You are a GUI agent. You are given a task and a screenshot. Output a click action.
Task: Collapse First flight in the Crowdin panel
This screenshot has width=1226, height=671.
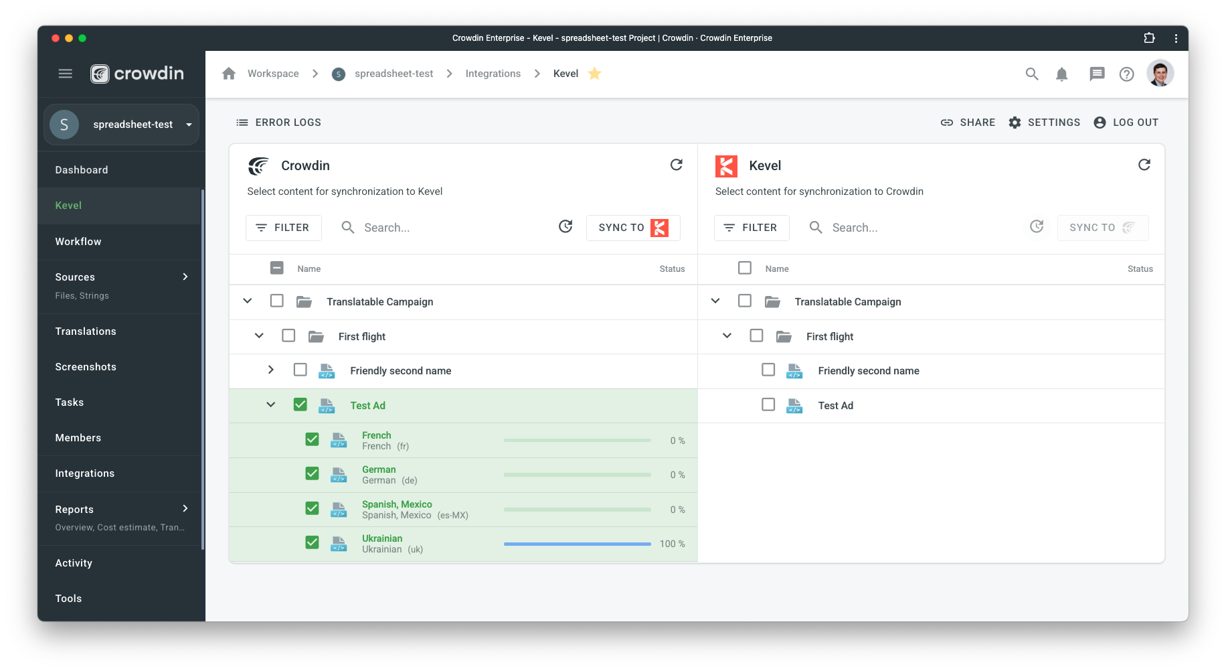click(259, 335)
